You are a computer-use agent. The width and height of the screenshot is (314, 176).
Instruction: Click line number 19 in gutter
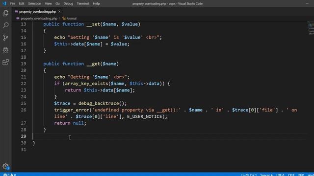[24, 64]
